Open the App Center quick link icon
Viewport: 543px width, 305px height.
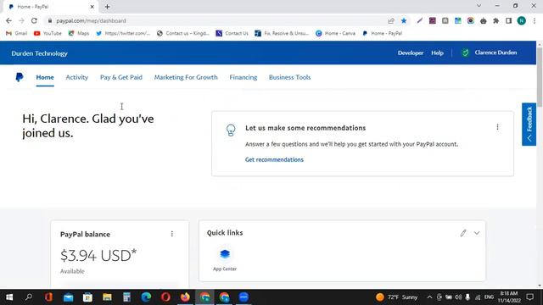225,254
